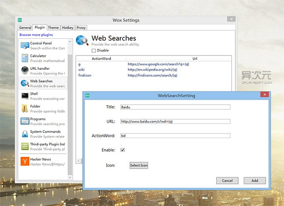Image resolution: width=284 pixels, height=206 pixels.
Task: Click the findicons.com URL cell
Action: pyautogui.click(x=152, y=75)
